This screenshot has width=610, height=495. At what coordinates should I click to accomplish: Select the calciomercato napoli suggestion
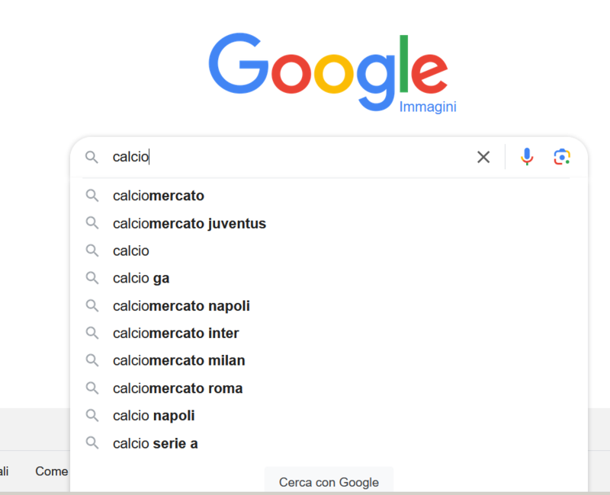click(329, 306)
